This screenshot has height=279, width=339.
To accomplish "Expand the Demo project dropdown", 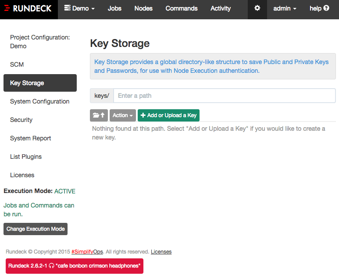I will tap(79, 8).
